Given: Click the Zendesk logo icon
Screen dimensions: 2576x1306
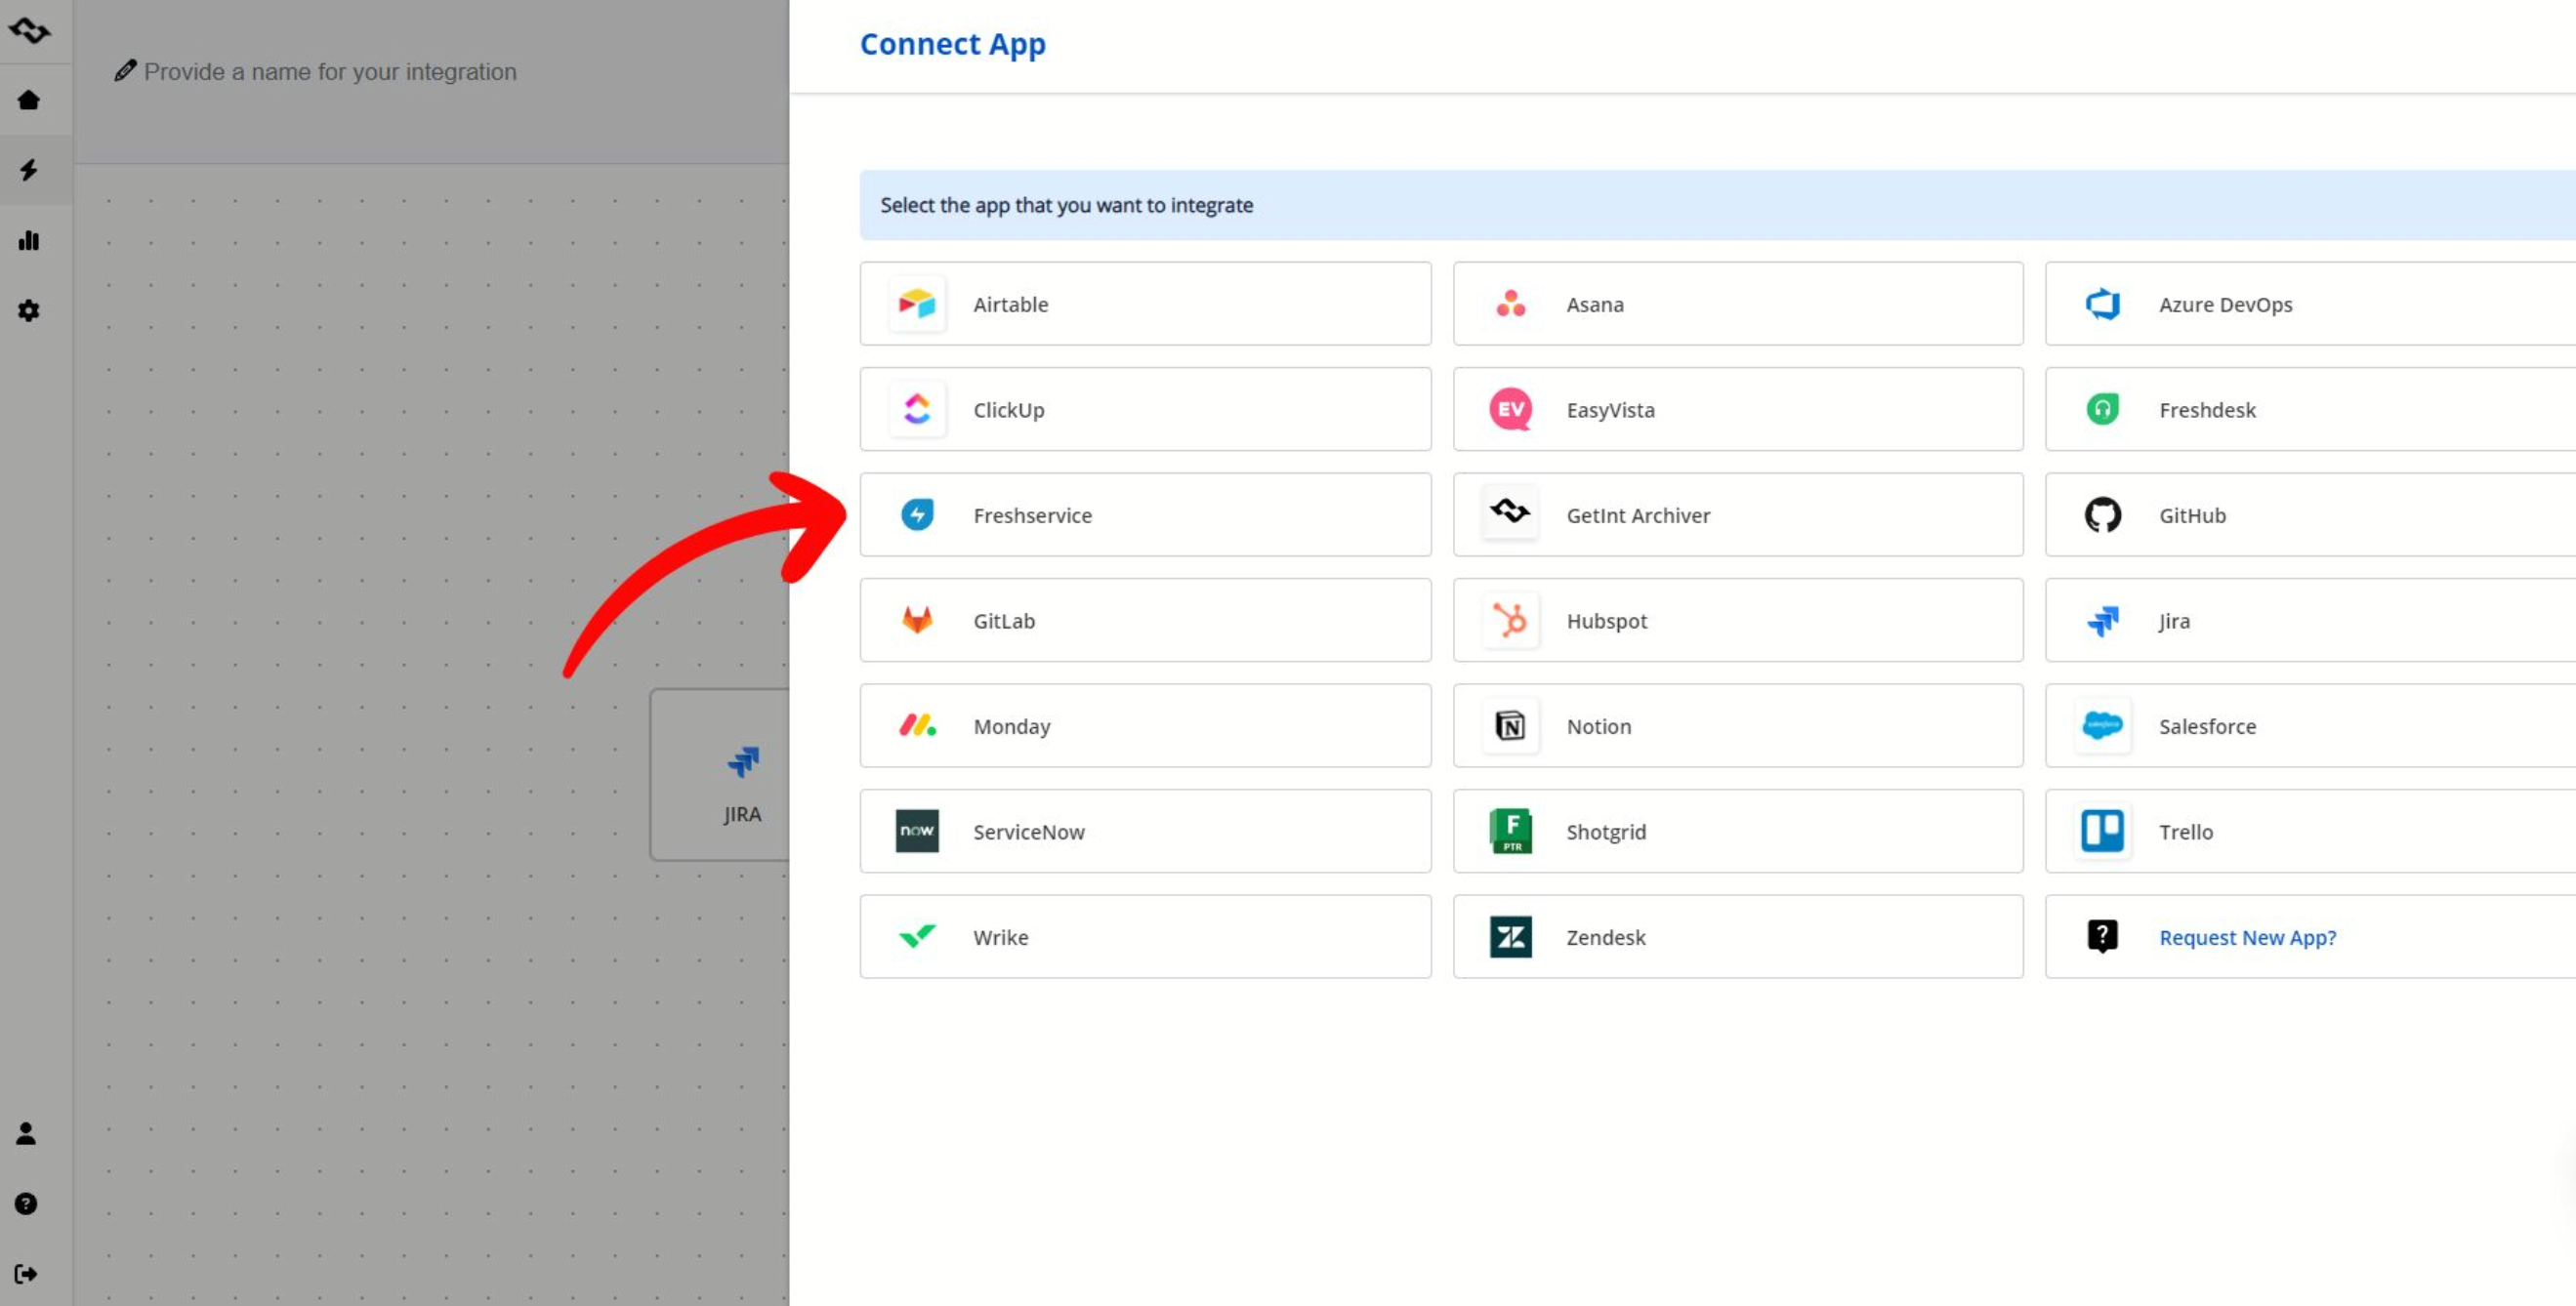Looking at the screenshot, I should (1510, 936).
